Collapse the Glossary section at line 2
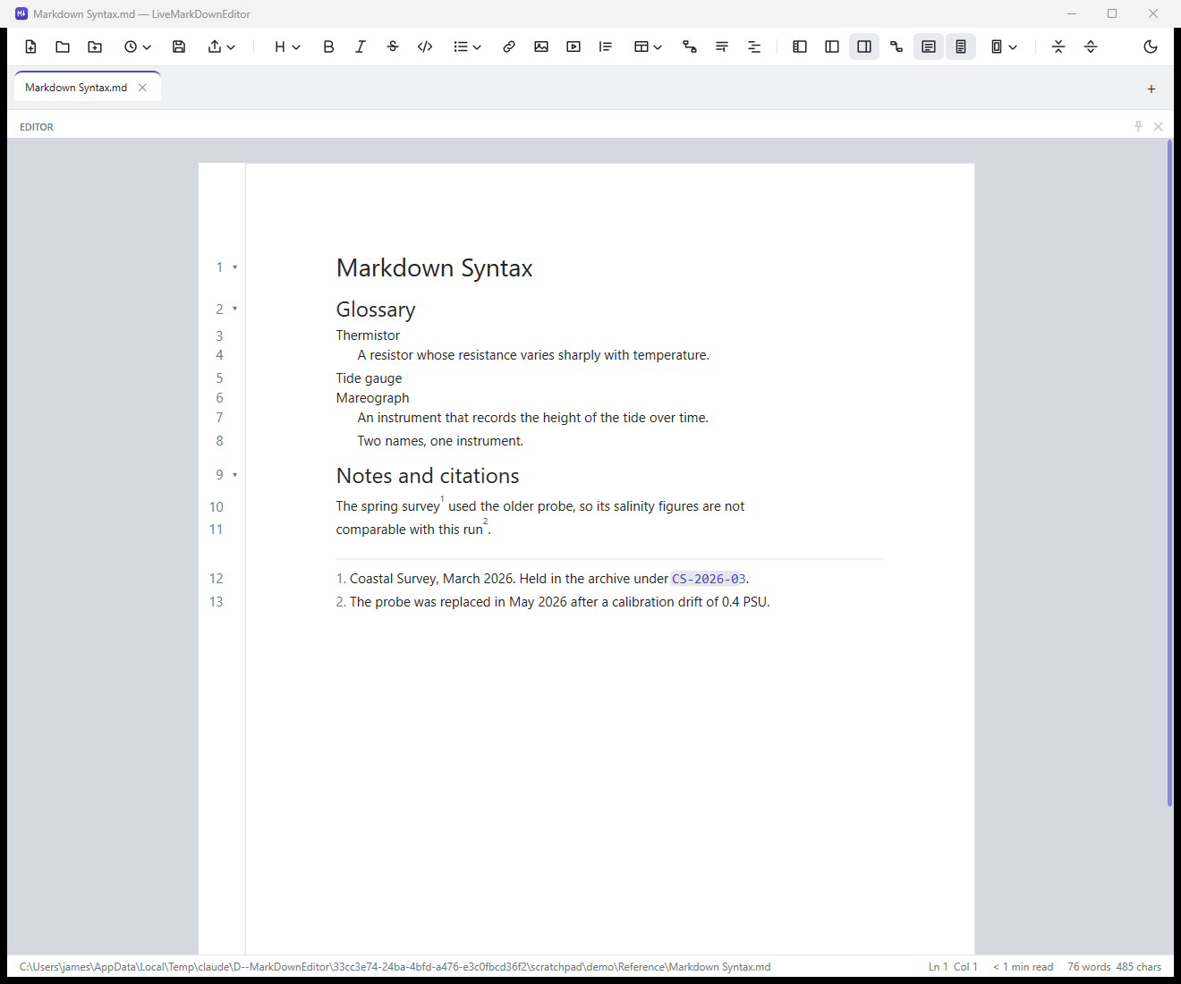1181x984 pixels. tap(235, 309)
